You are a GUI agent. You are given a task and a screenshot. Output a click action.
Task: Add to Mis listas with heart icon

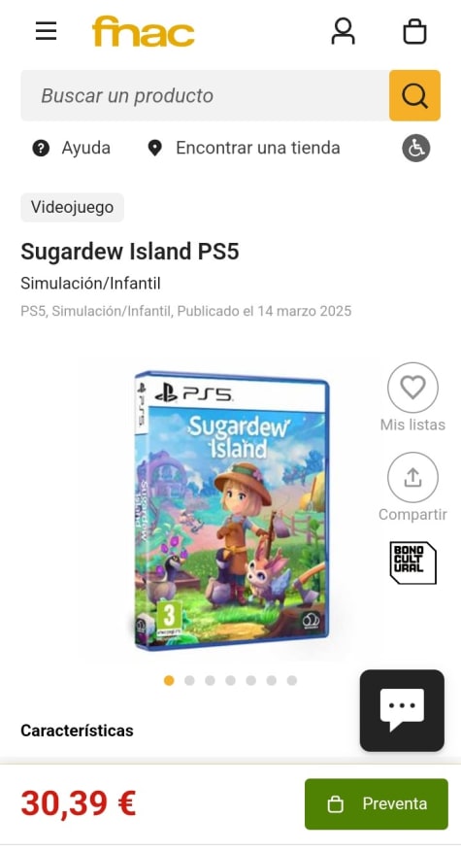pos(412,388)
